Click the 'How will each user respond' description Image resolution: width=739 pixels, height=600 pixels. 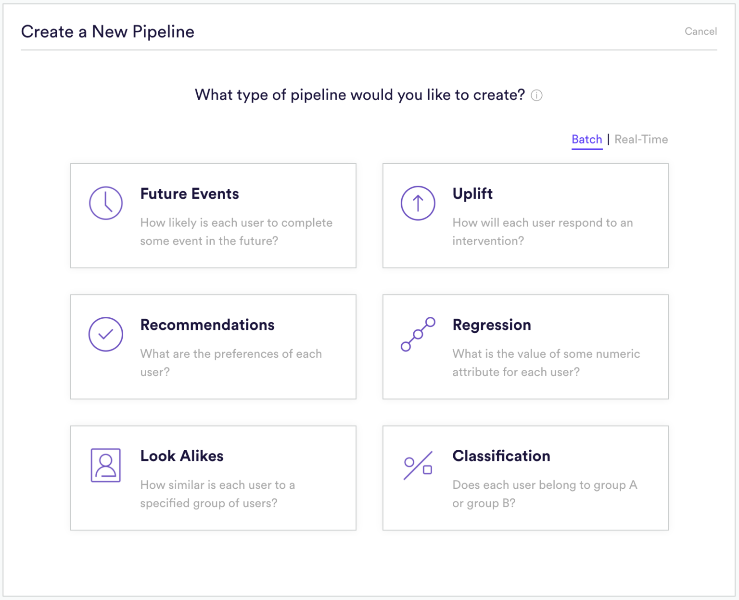pos(542,232)
